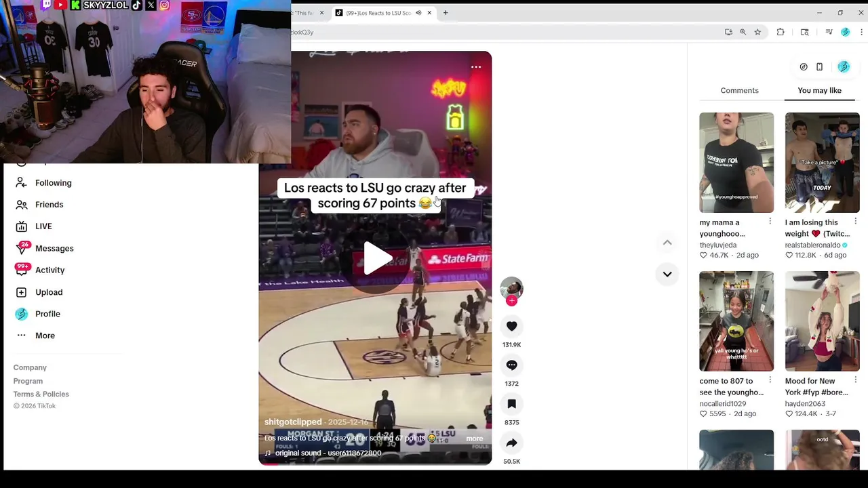Open the browser zoom magnifier icon

click(x=743, y=32)
